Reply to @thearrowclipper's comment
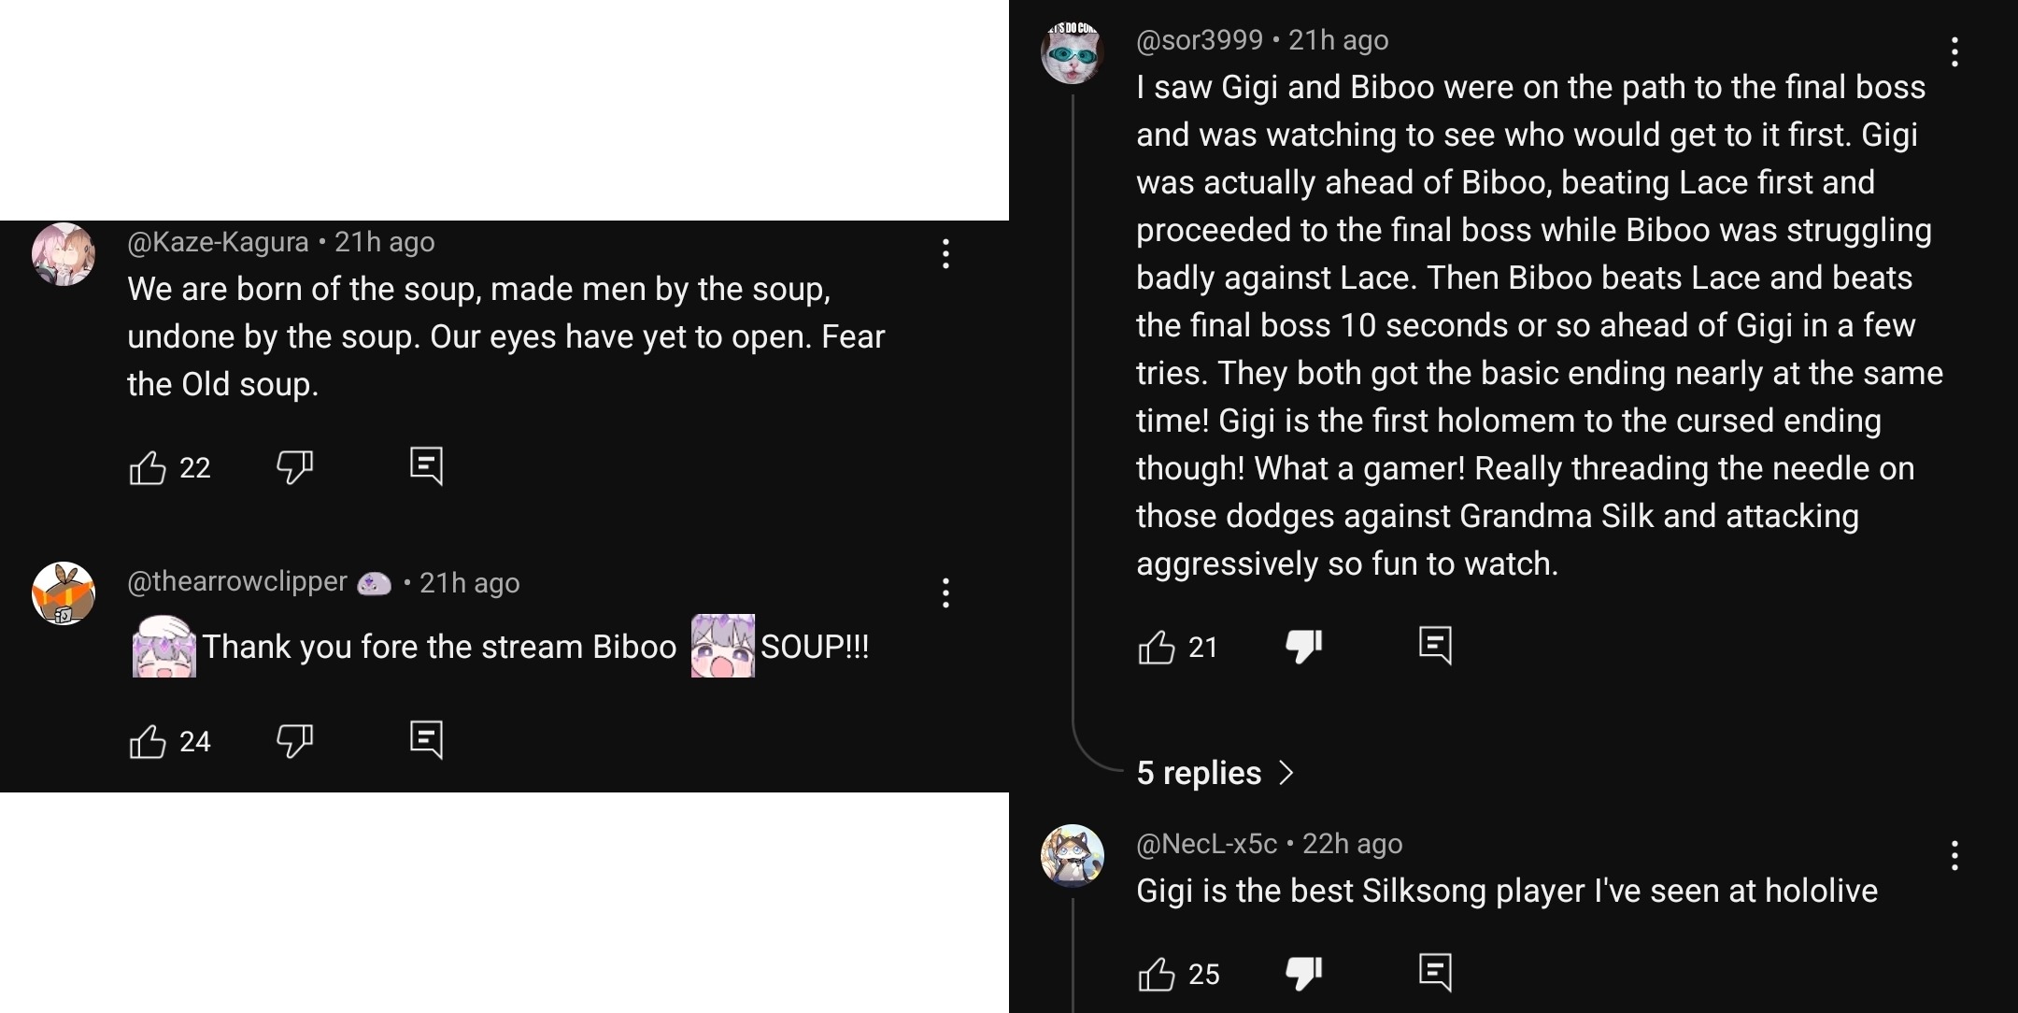The image size is (2018, 1013). point(426,739)
